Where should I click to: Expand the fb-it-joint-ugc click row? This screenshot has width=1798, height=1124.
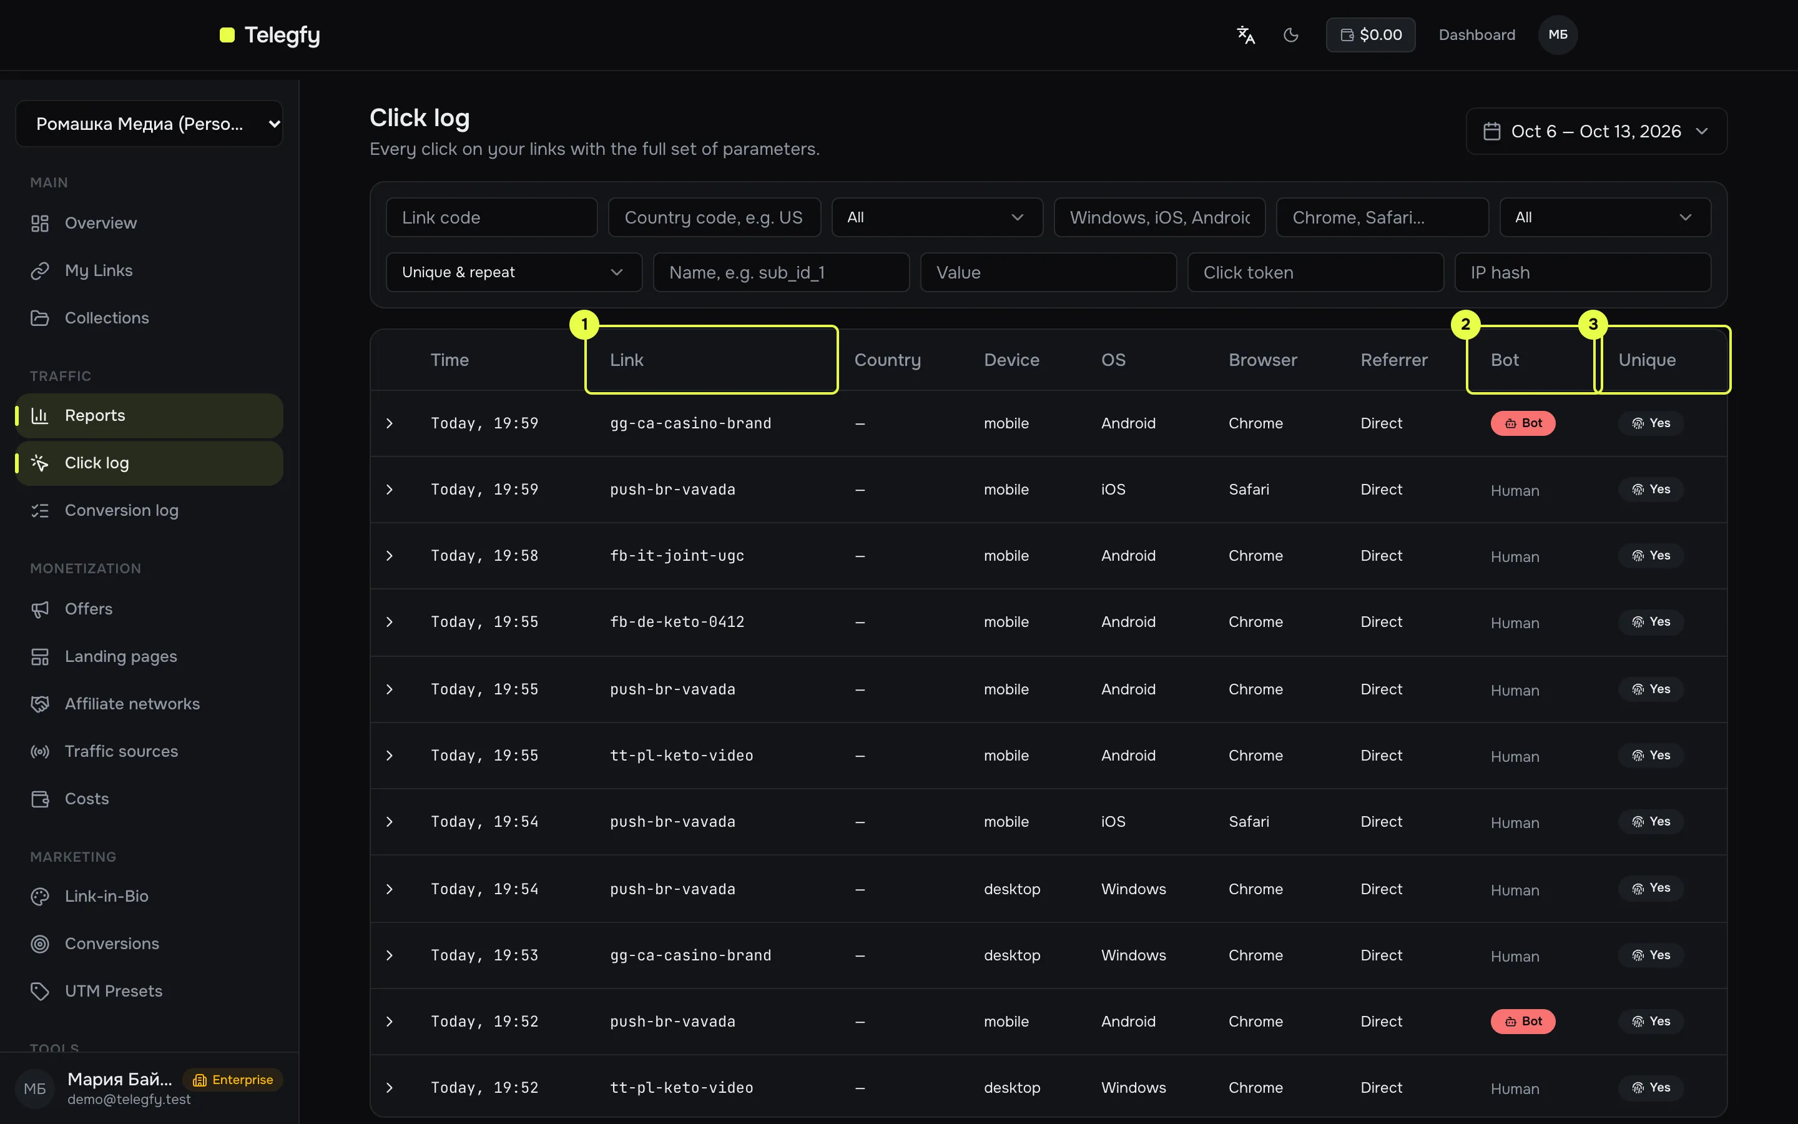390,556
